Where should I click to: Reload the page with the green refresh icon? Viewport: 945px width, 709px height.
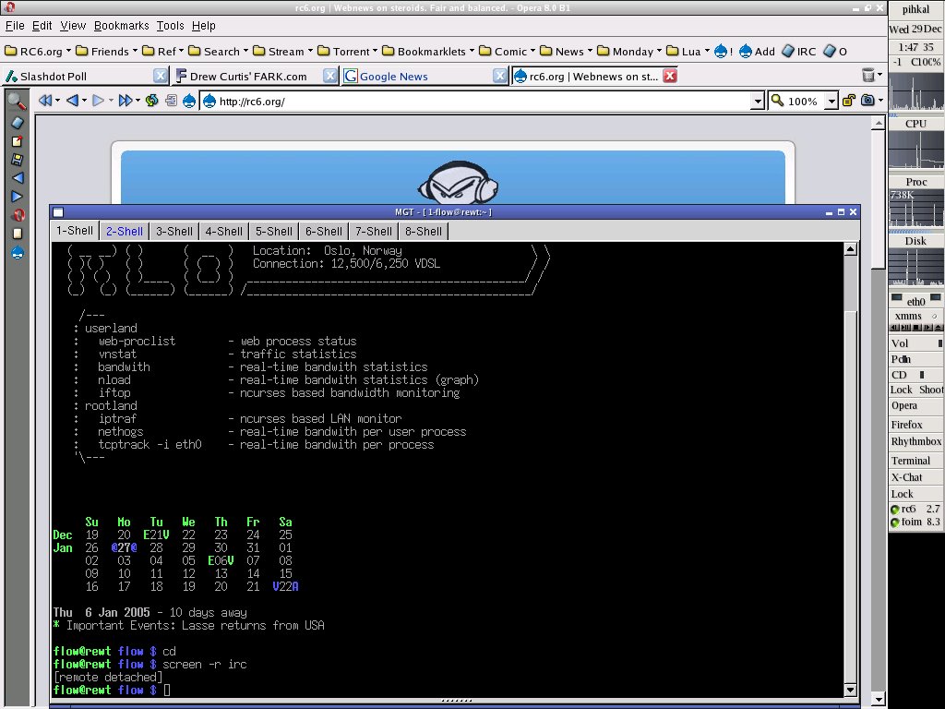(x=152, y=101)
